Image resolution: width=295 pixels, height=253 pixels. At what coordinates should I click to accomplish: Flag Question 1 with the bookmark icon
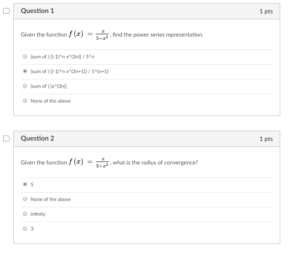(x=7, y=11)
